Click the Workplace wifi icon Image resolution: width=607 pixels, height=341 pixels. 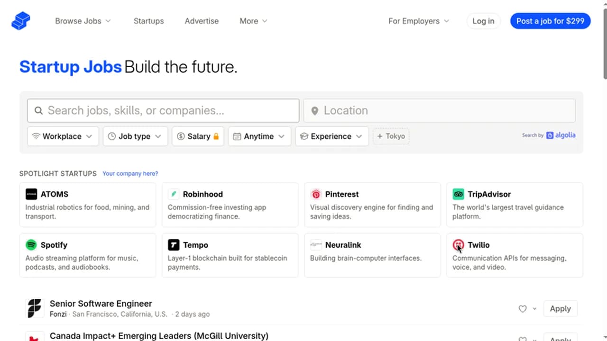pyautogui.click(x=36, y=136)
